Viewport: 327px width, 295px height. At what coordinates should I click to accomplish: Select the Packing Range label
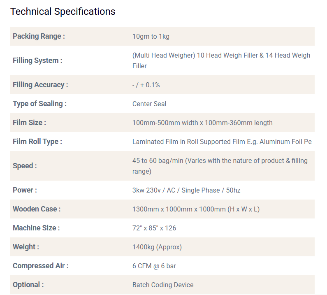39,36
